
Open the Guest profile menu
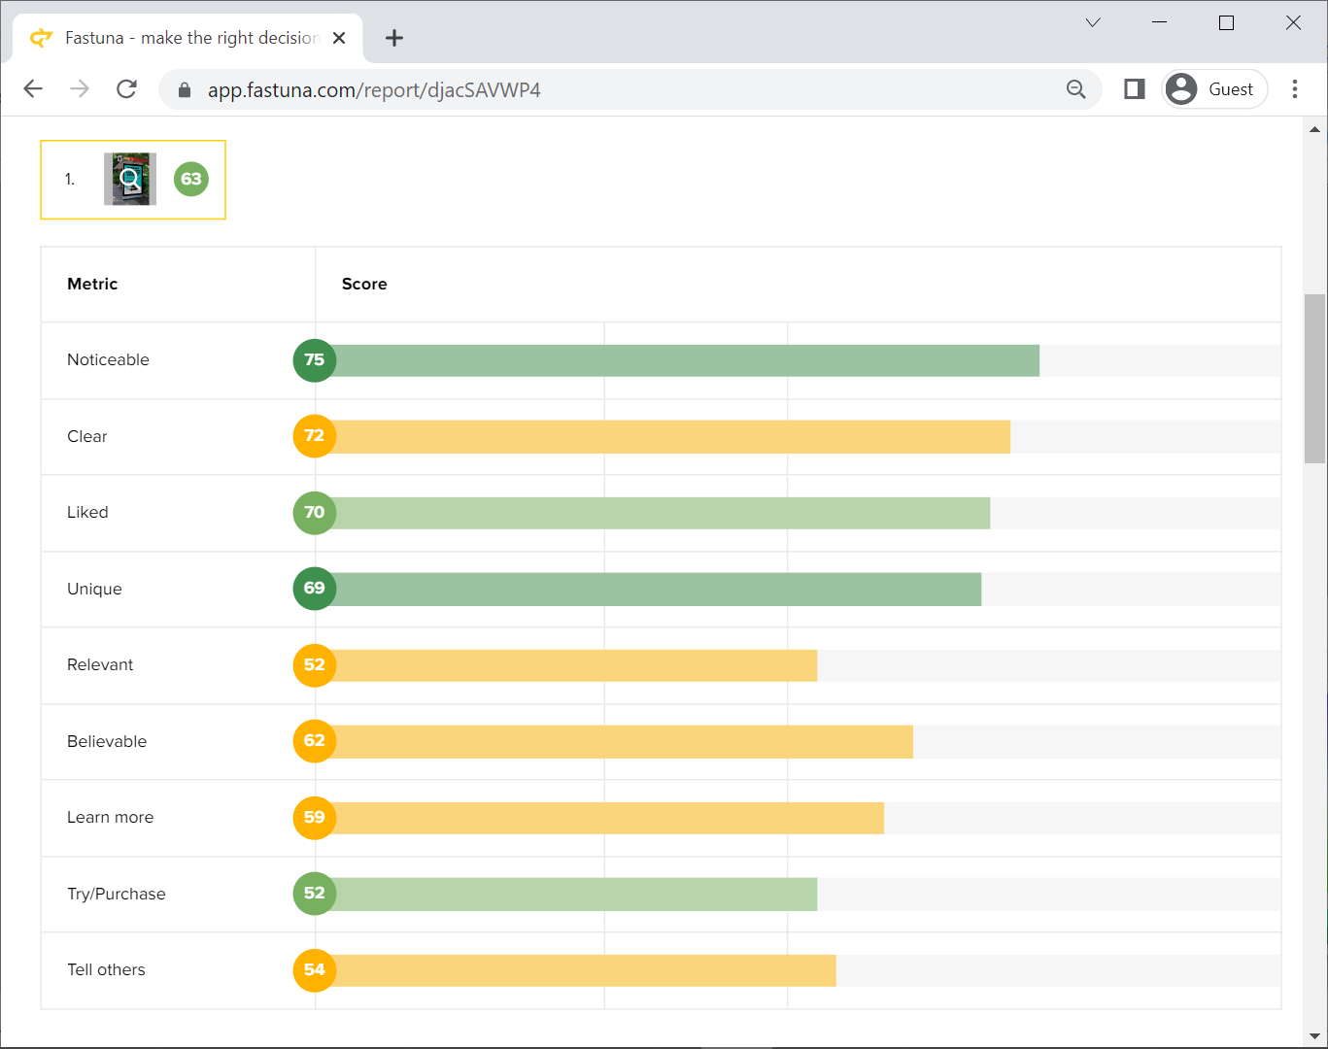(x=1214, y=89)
